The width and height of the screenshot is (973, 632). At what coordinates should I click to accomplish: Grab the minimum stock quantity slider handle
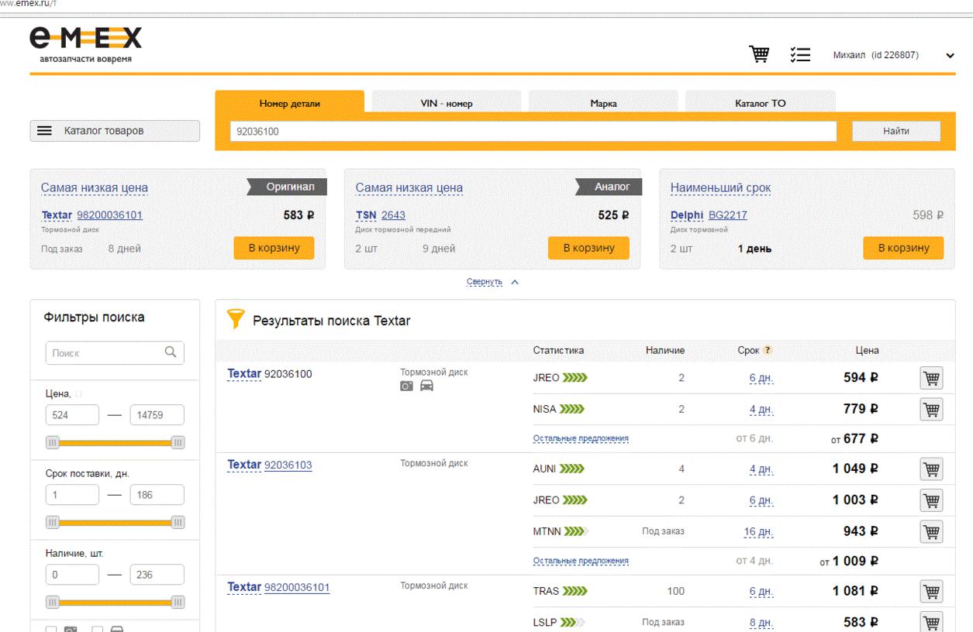[53, 601]
